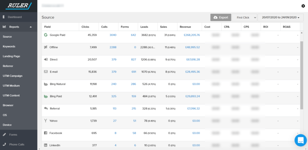Open the Device report
This screenshot has height=150, width=308.
[7, 125]
